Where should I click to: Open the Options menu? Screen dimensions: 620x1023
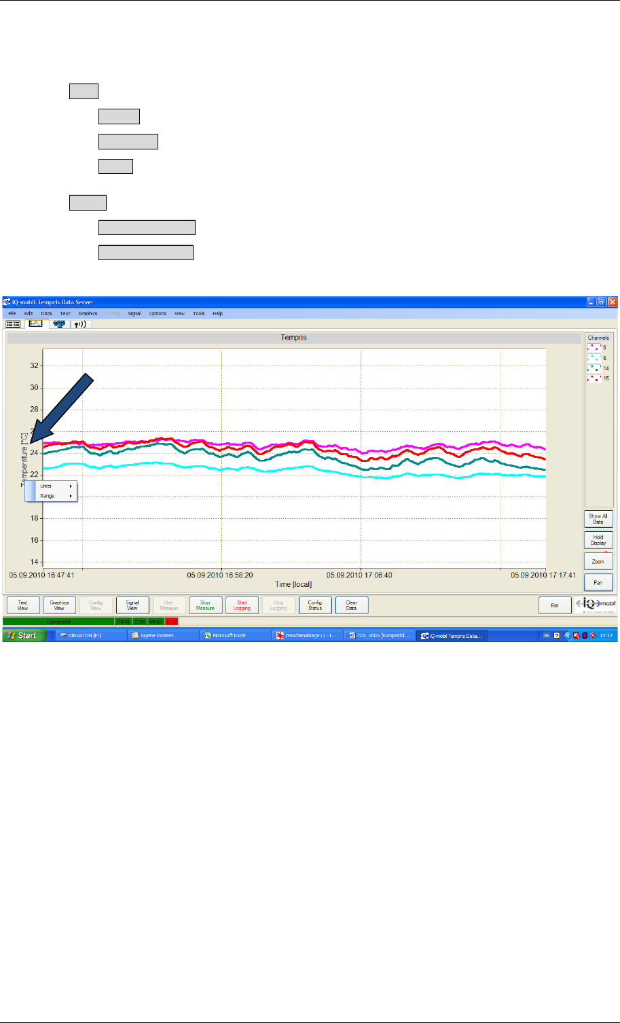point(158,314)
